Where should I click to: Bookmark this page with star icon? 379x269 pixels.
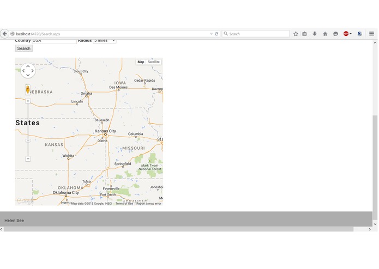[x=296, y=34]
